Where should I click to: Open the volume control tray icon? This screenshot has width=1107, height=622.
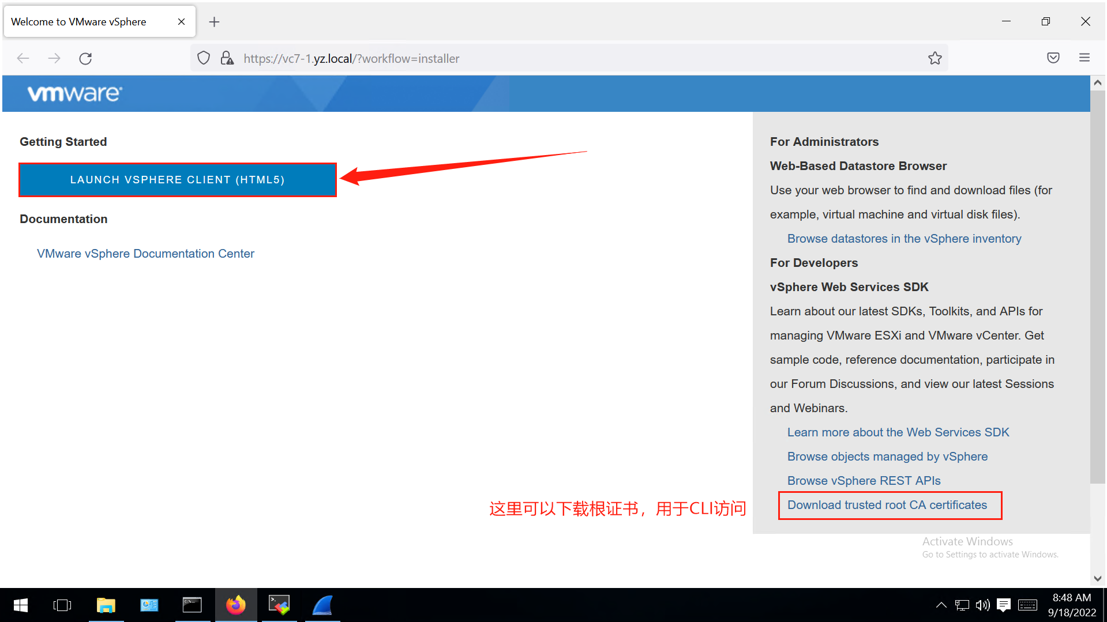[x=982, y=605]
